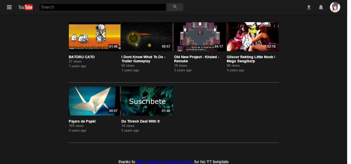Open the BATORU CATO title link
Image resolution: width=351 pixels, height=164 pixels.
[82, 57]
